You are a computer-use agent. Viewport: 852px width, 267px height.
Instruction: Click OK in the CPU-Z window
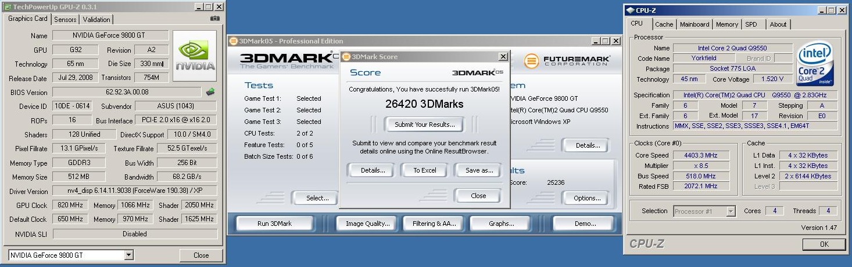824,244
